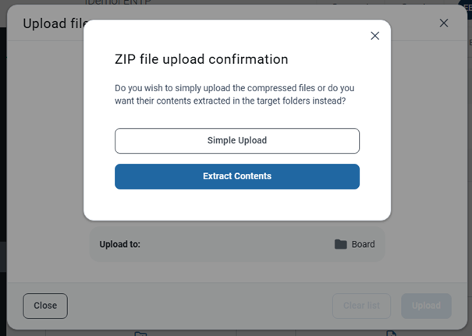Close the ZIP upload confirmation dialog
Screen dimensions: 472x336
374,36
